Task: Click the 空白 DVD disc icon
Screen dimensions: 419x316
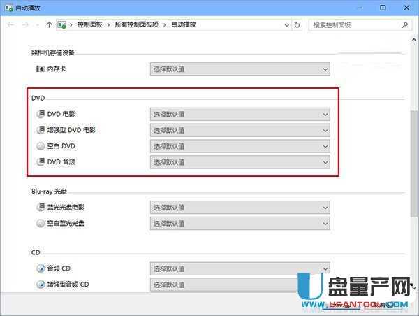Action: [40, 146]
